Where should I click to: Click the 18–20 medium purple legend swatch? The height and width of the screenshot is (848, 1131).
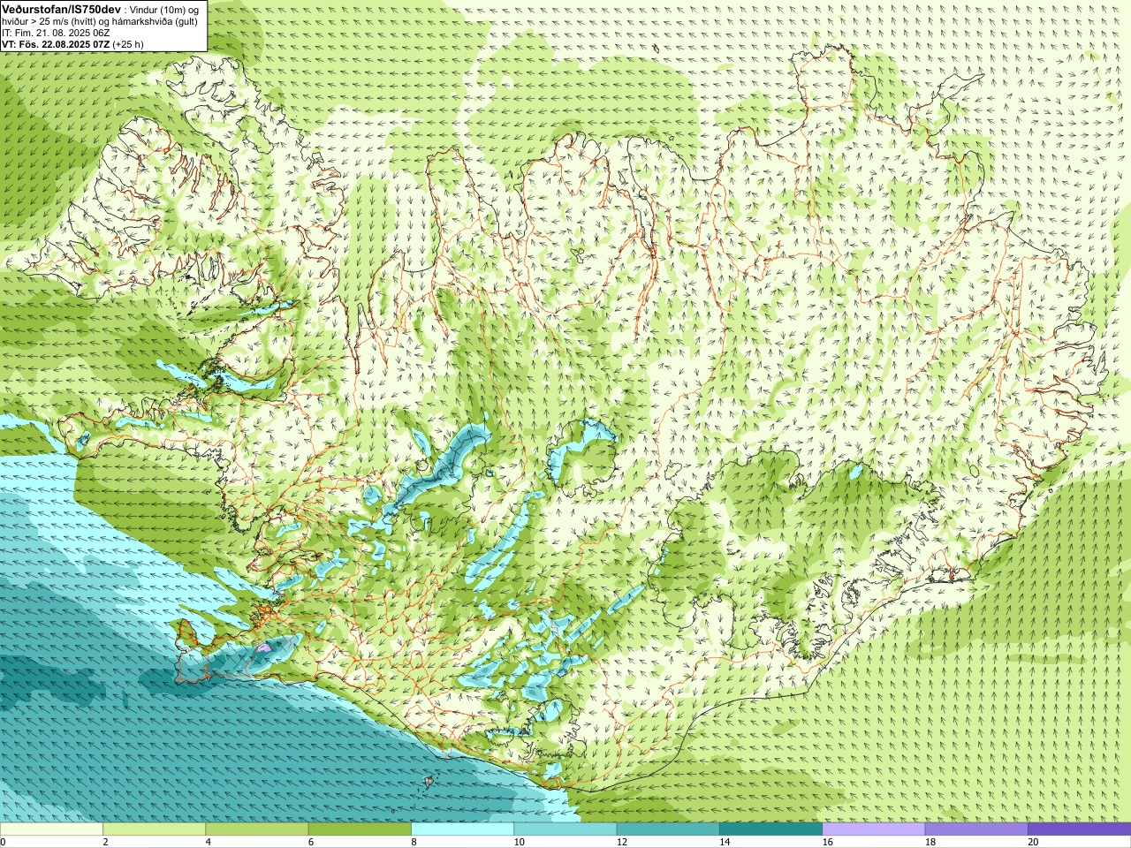pos(976,829)
